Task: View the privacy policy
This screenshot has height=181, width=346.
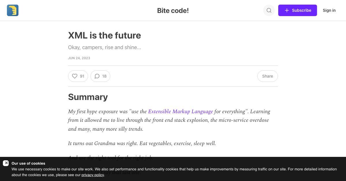Action: [93, 175]
